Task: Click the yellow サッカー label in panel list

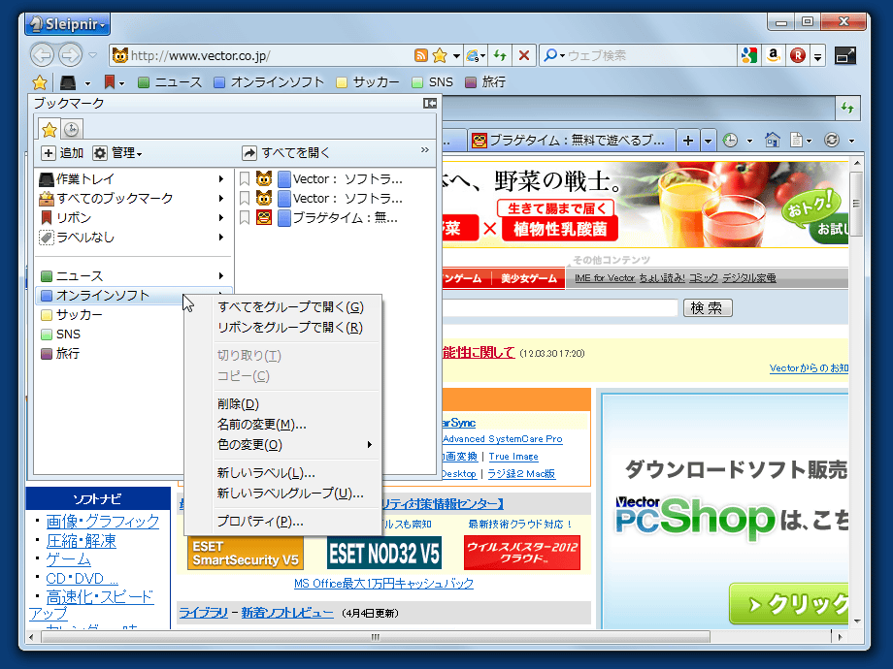Action: coord(72,314)
